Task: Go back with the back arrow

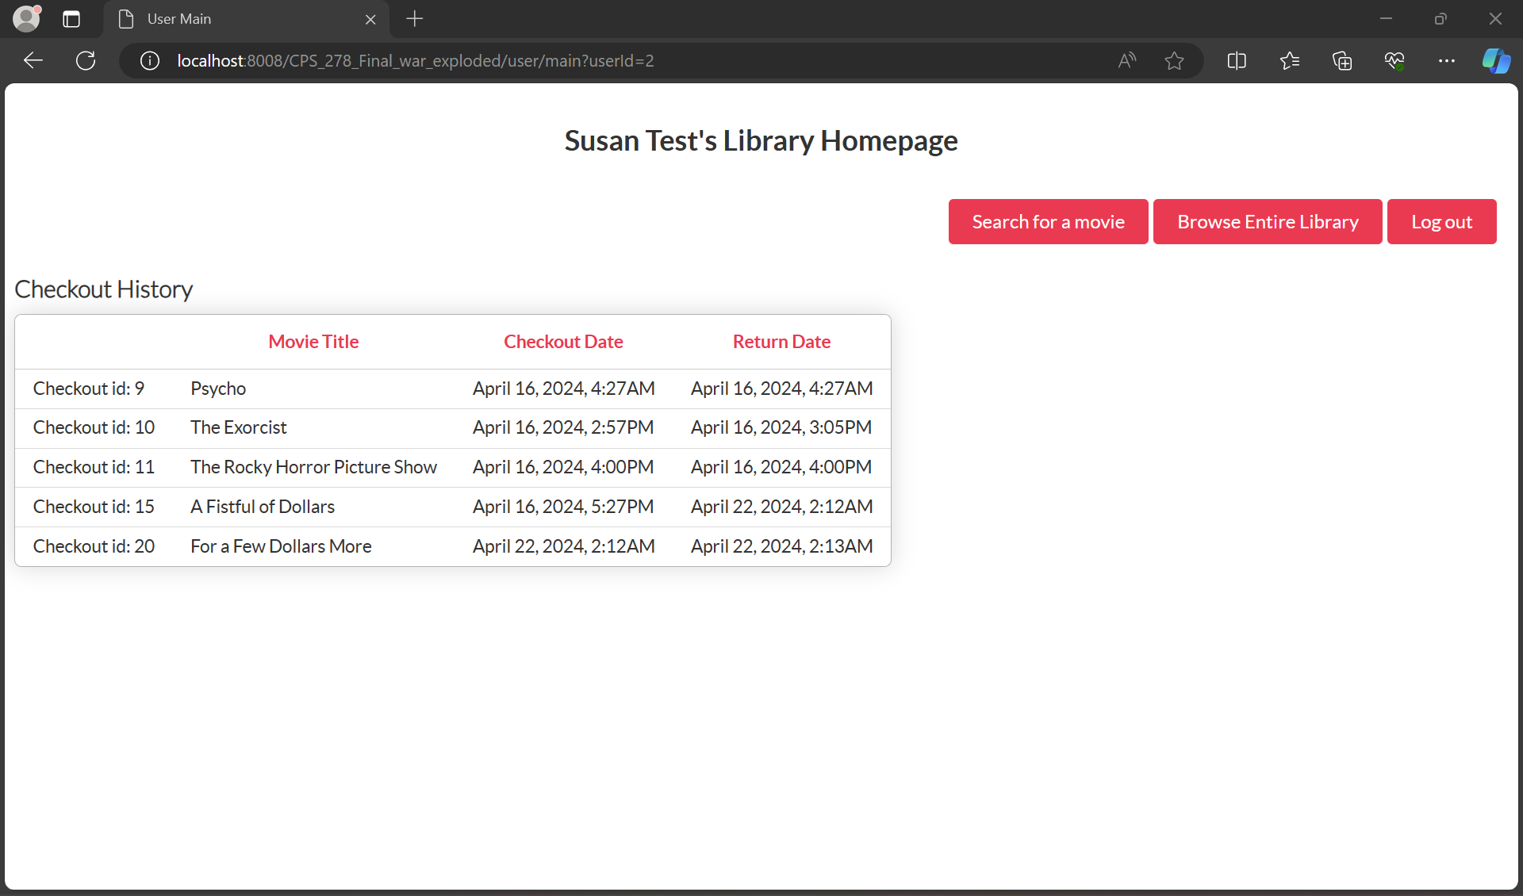Action: [x=33, y=61]
